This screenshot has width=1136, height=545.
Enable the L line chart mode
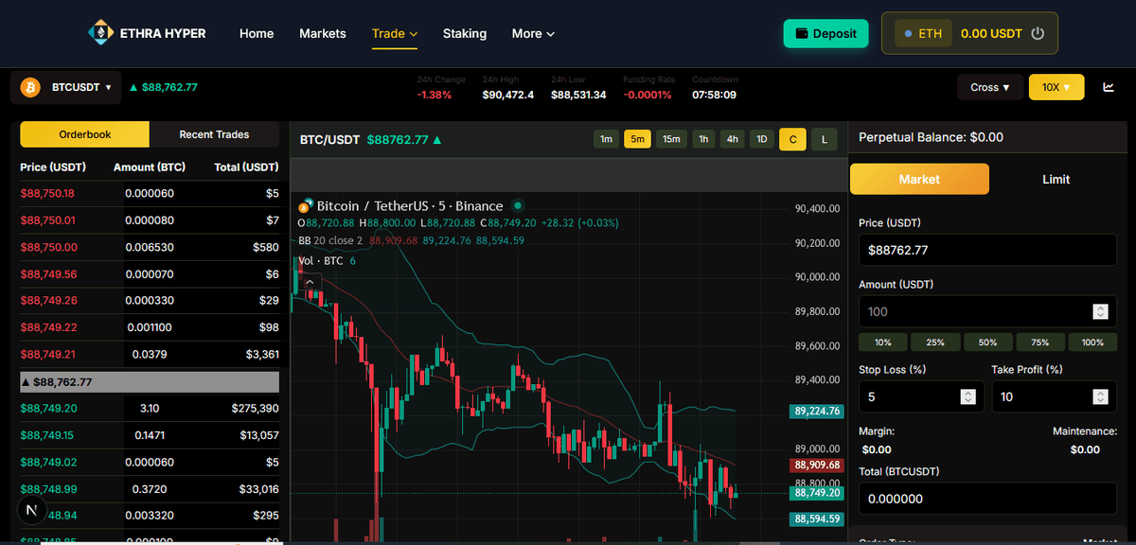(x=824, y=139)
